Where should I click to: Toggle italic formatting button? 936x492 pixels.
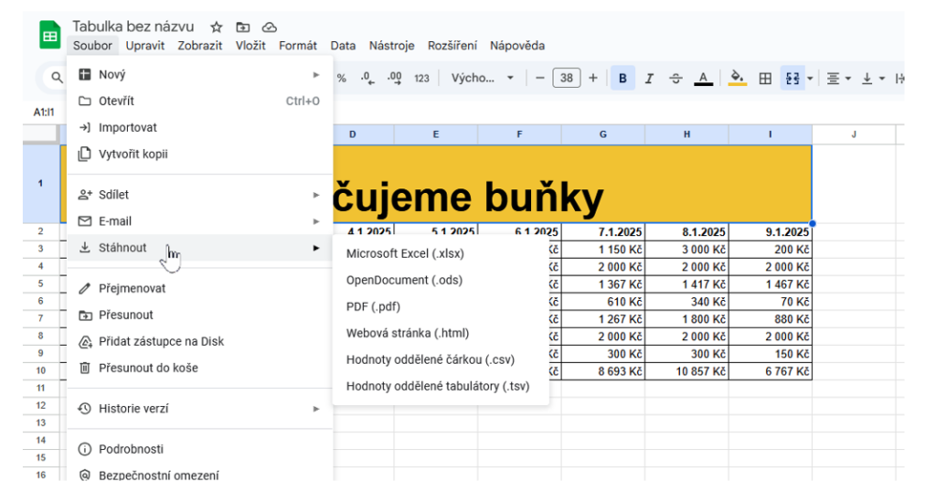[649, 79]
